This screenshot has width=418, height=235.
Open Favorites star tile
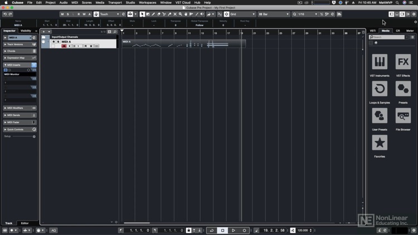tap(380, 143)
